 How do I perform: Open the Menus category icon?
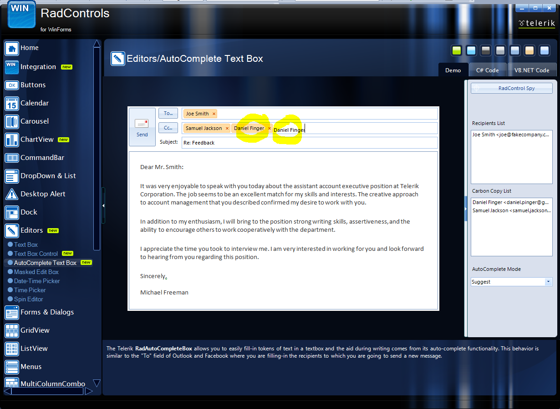point(11,367)
